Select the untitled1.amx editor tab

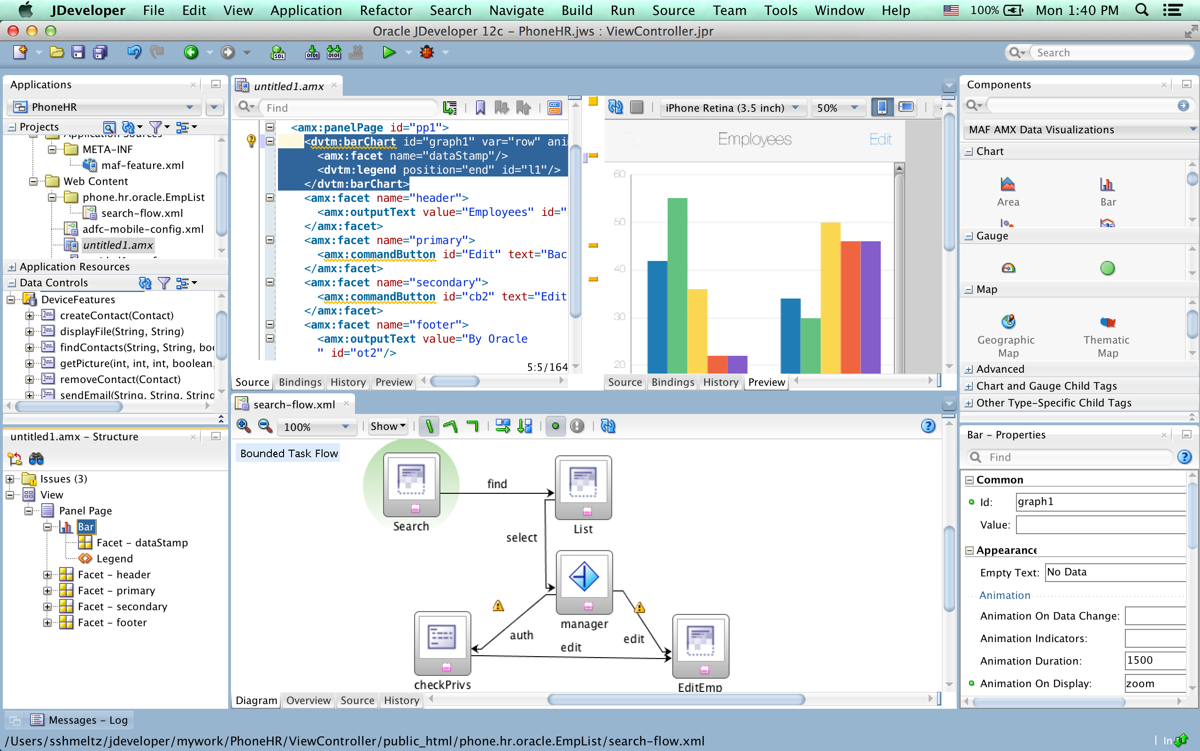pyautogui.click(x=289, y=86)
